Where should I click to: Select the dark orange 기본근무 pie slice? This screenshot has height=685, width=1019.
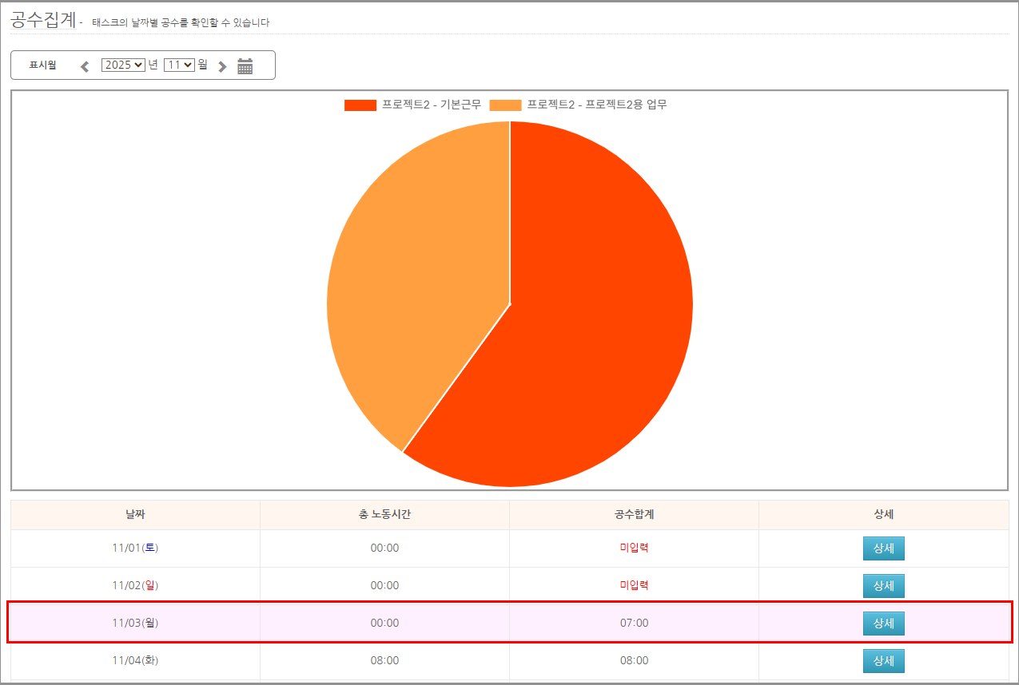[x=591, y=319]
